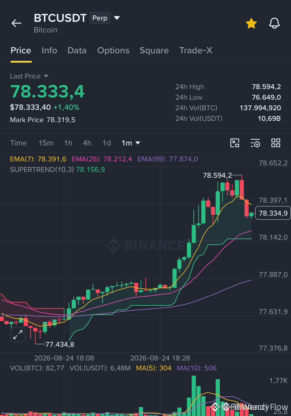Tap the 24h Vol(USDT) value 10,69B

269,119
